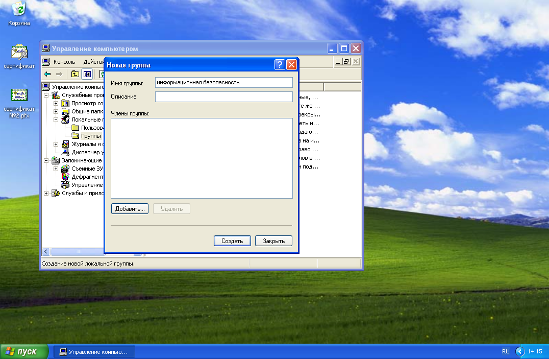549x359 pixels.
Task: Select the Группы tree item label
Action: tap(91, 136)
